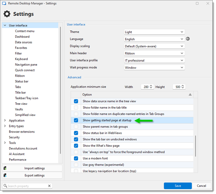Open the User interface profile dropdown

154,60
